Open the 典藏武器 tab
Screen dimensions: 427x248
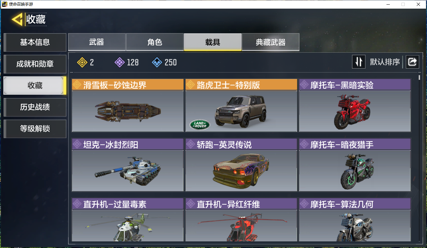pyautogui.click(x=271, y=42)
